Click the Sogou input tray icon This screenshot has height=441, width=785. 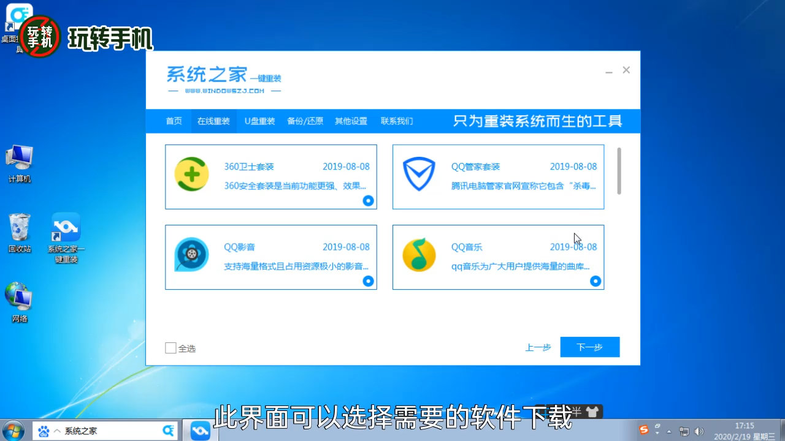pos(643,430)
